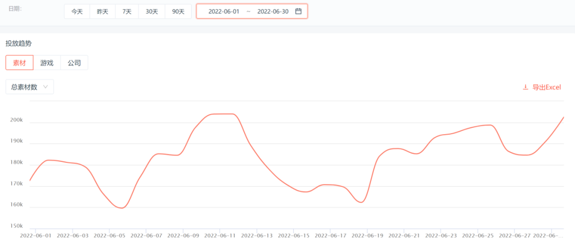Image resolution: width=575 pixels, height=246 pixels.
Task: Click the 170k y-axis label
Action: pos(17,184)
